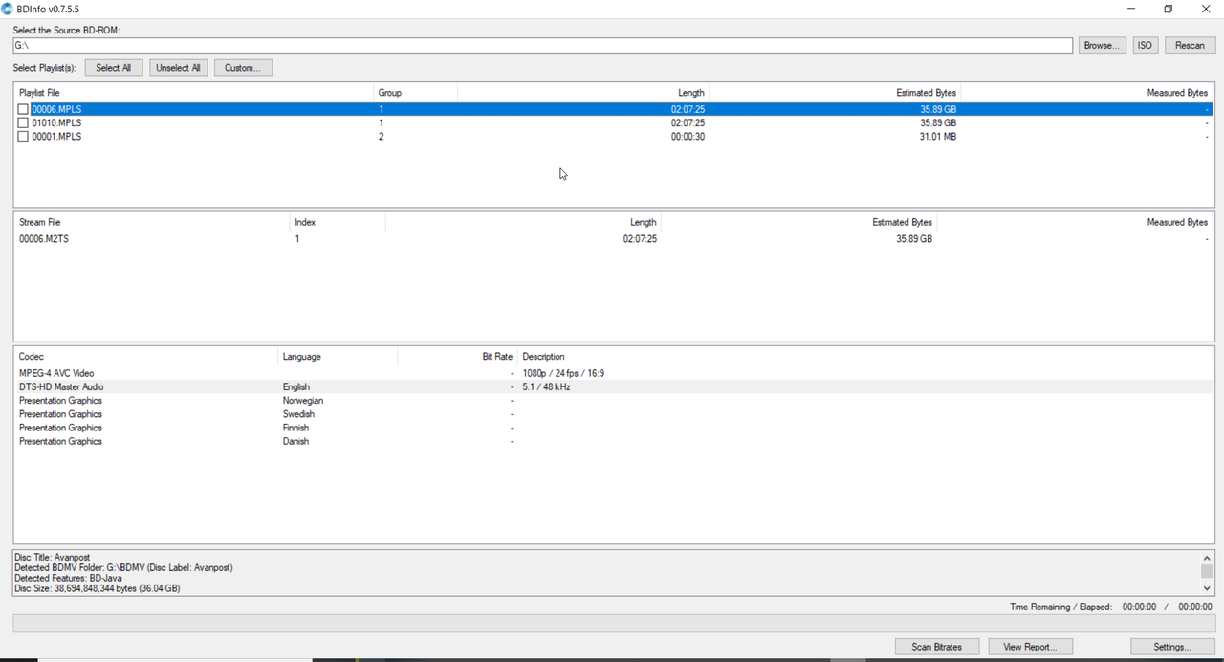Click the disc info scrollbar thumb
The image size is (1224, 662).
(x=1207, y=572)
